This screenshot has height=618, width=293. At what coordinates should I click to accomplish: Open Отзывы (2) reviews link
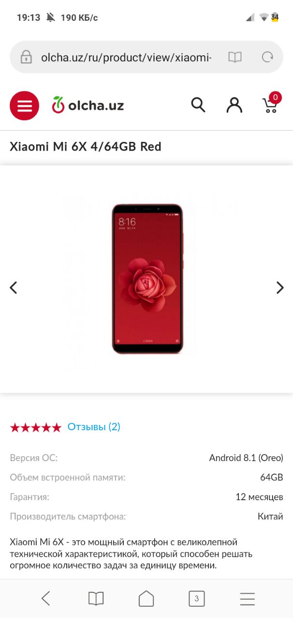click(x=94, y=427)
